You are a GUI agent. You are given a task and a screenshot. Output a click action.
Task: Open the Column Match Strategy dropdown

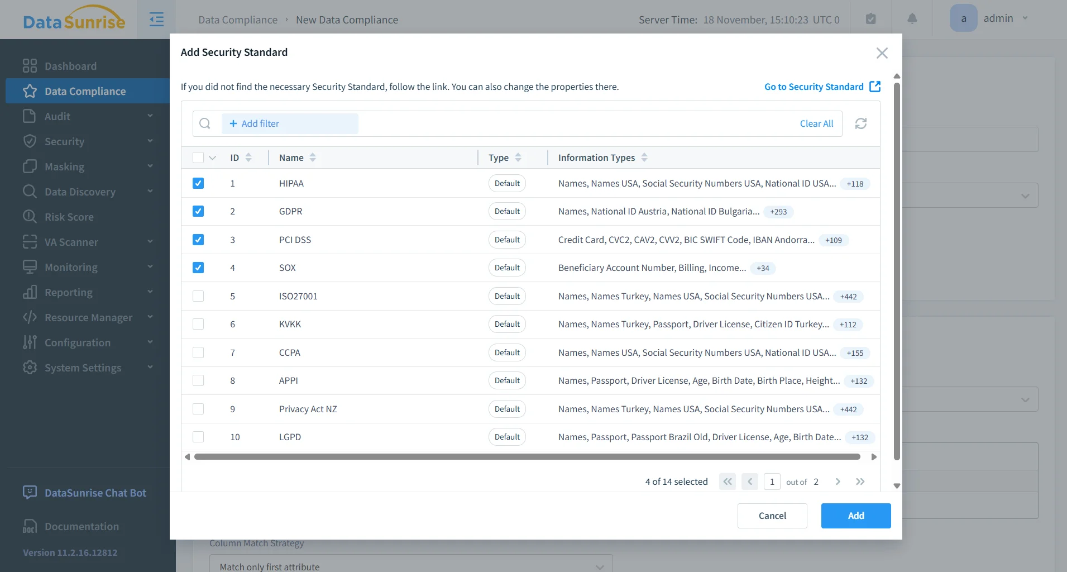pyautogui.click(x=410, y=565)
